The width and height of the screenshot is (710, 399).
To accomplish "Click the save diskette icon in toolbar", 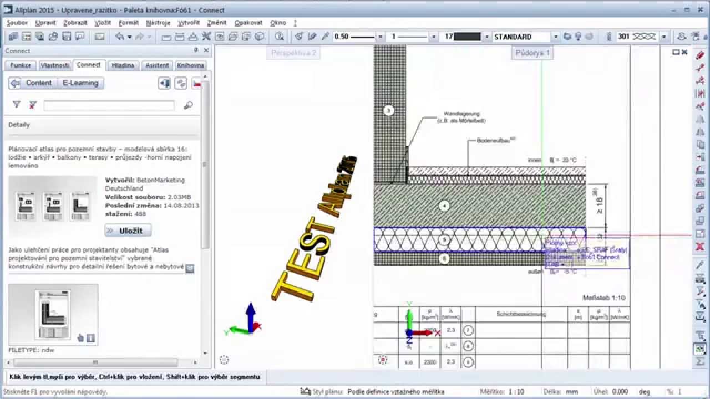I will (67, 37).
